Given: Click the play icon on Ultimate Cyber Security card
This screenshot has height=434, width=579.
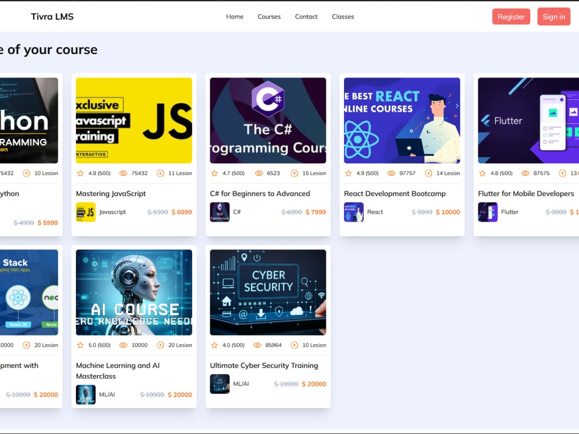Looking at the screenshot, I should (x=294, y=345).
